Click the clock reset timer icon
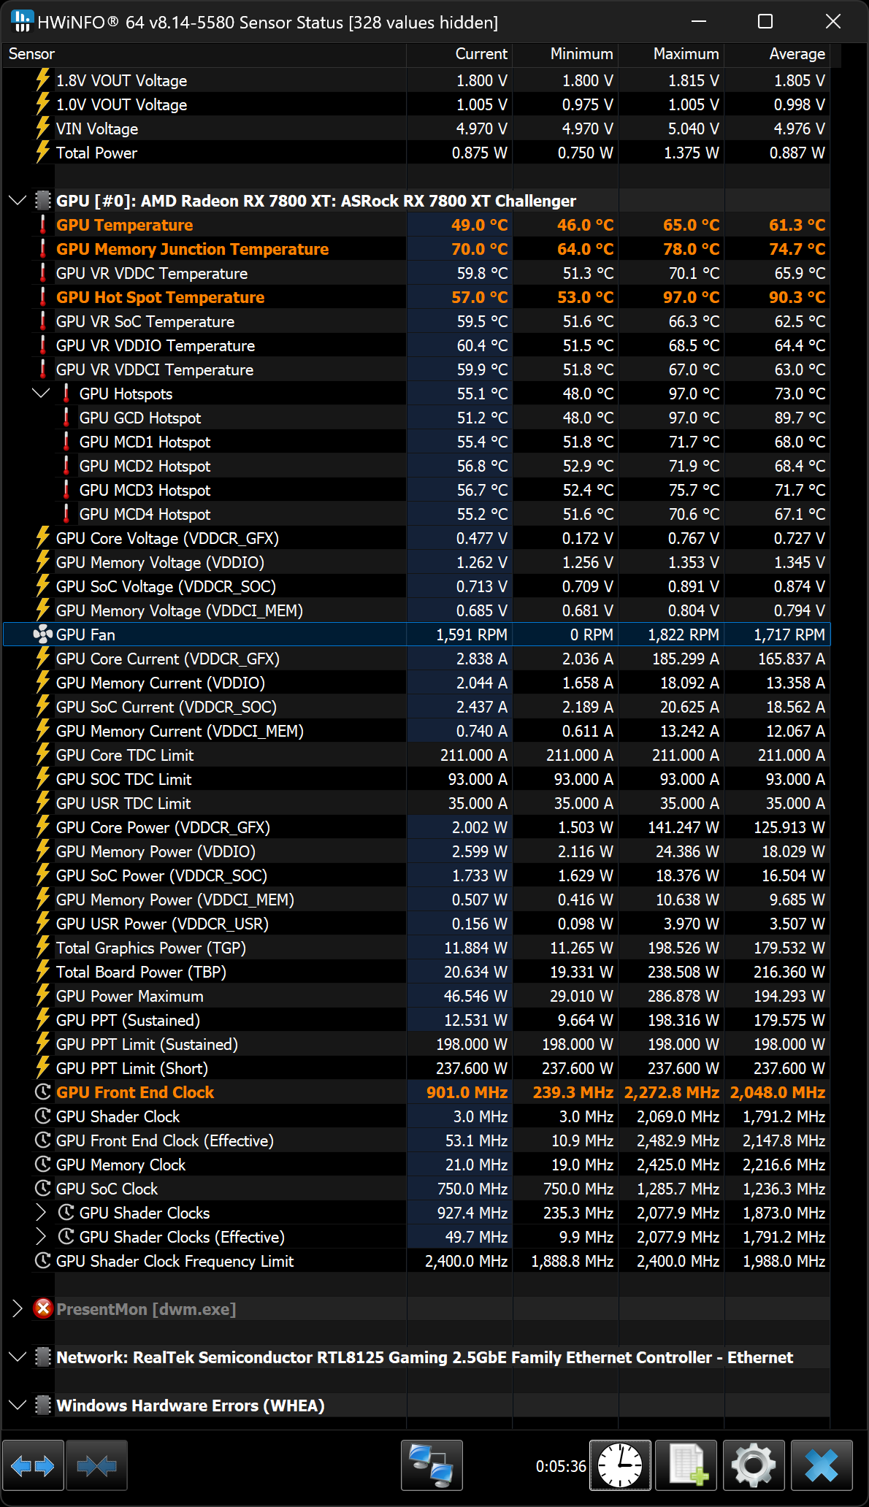This screenshot has width=869, height=1507. tap(620, 1465)
